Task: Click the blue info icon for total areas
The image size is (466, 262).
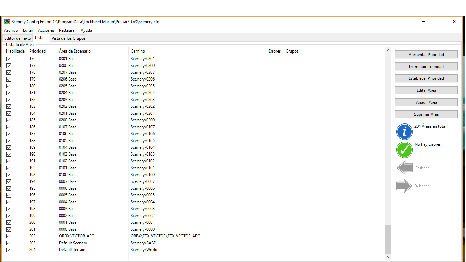Action: (405, 132)
